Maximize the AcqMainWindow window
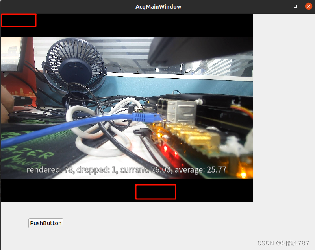The width and height of the screenshot is (315, 250). pyautogui.click(x=295, y=6)
